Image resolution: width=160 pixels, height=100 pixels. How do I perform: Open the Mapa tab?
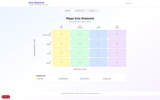point(68,11)
